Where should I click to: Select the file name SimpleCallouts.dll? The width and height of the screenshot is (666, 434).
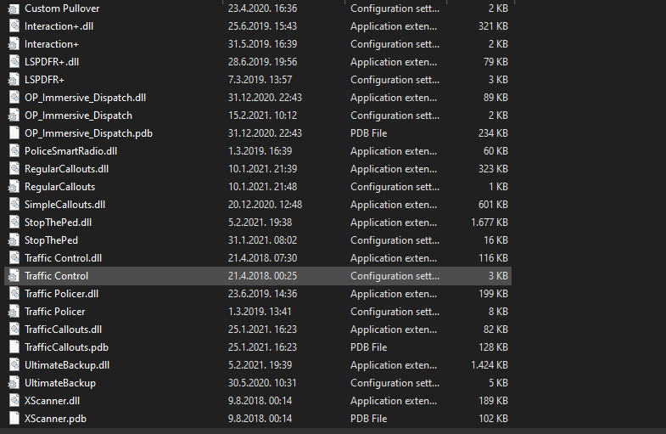[65, 205]
